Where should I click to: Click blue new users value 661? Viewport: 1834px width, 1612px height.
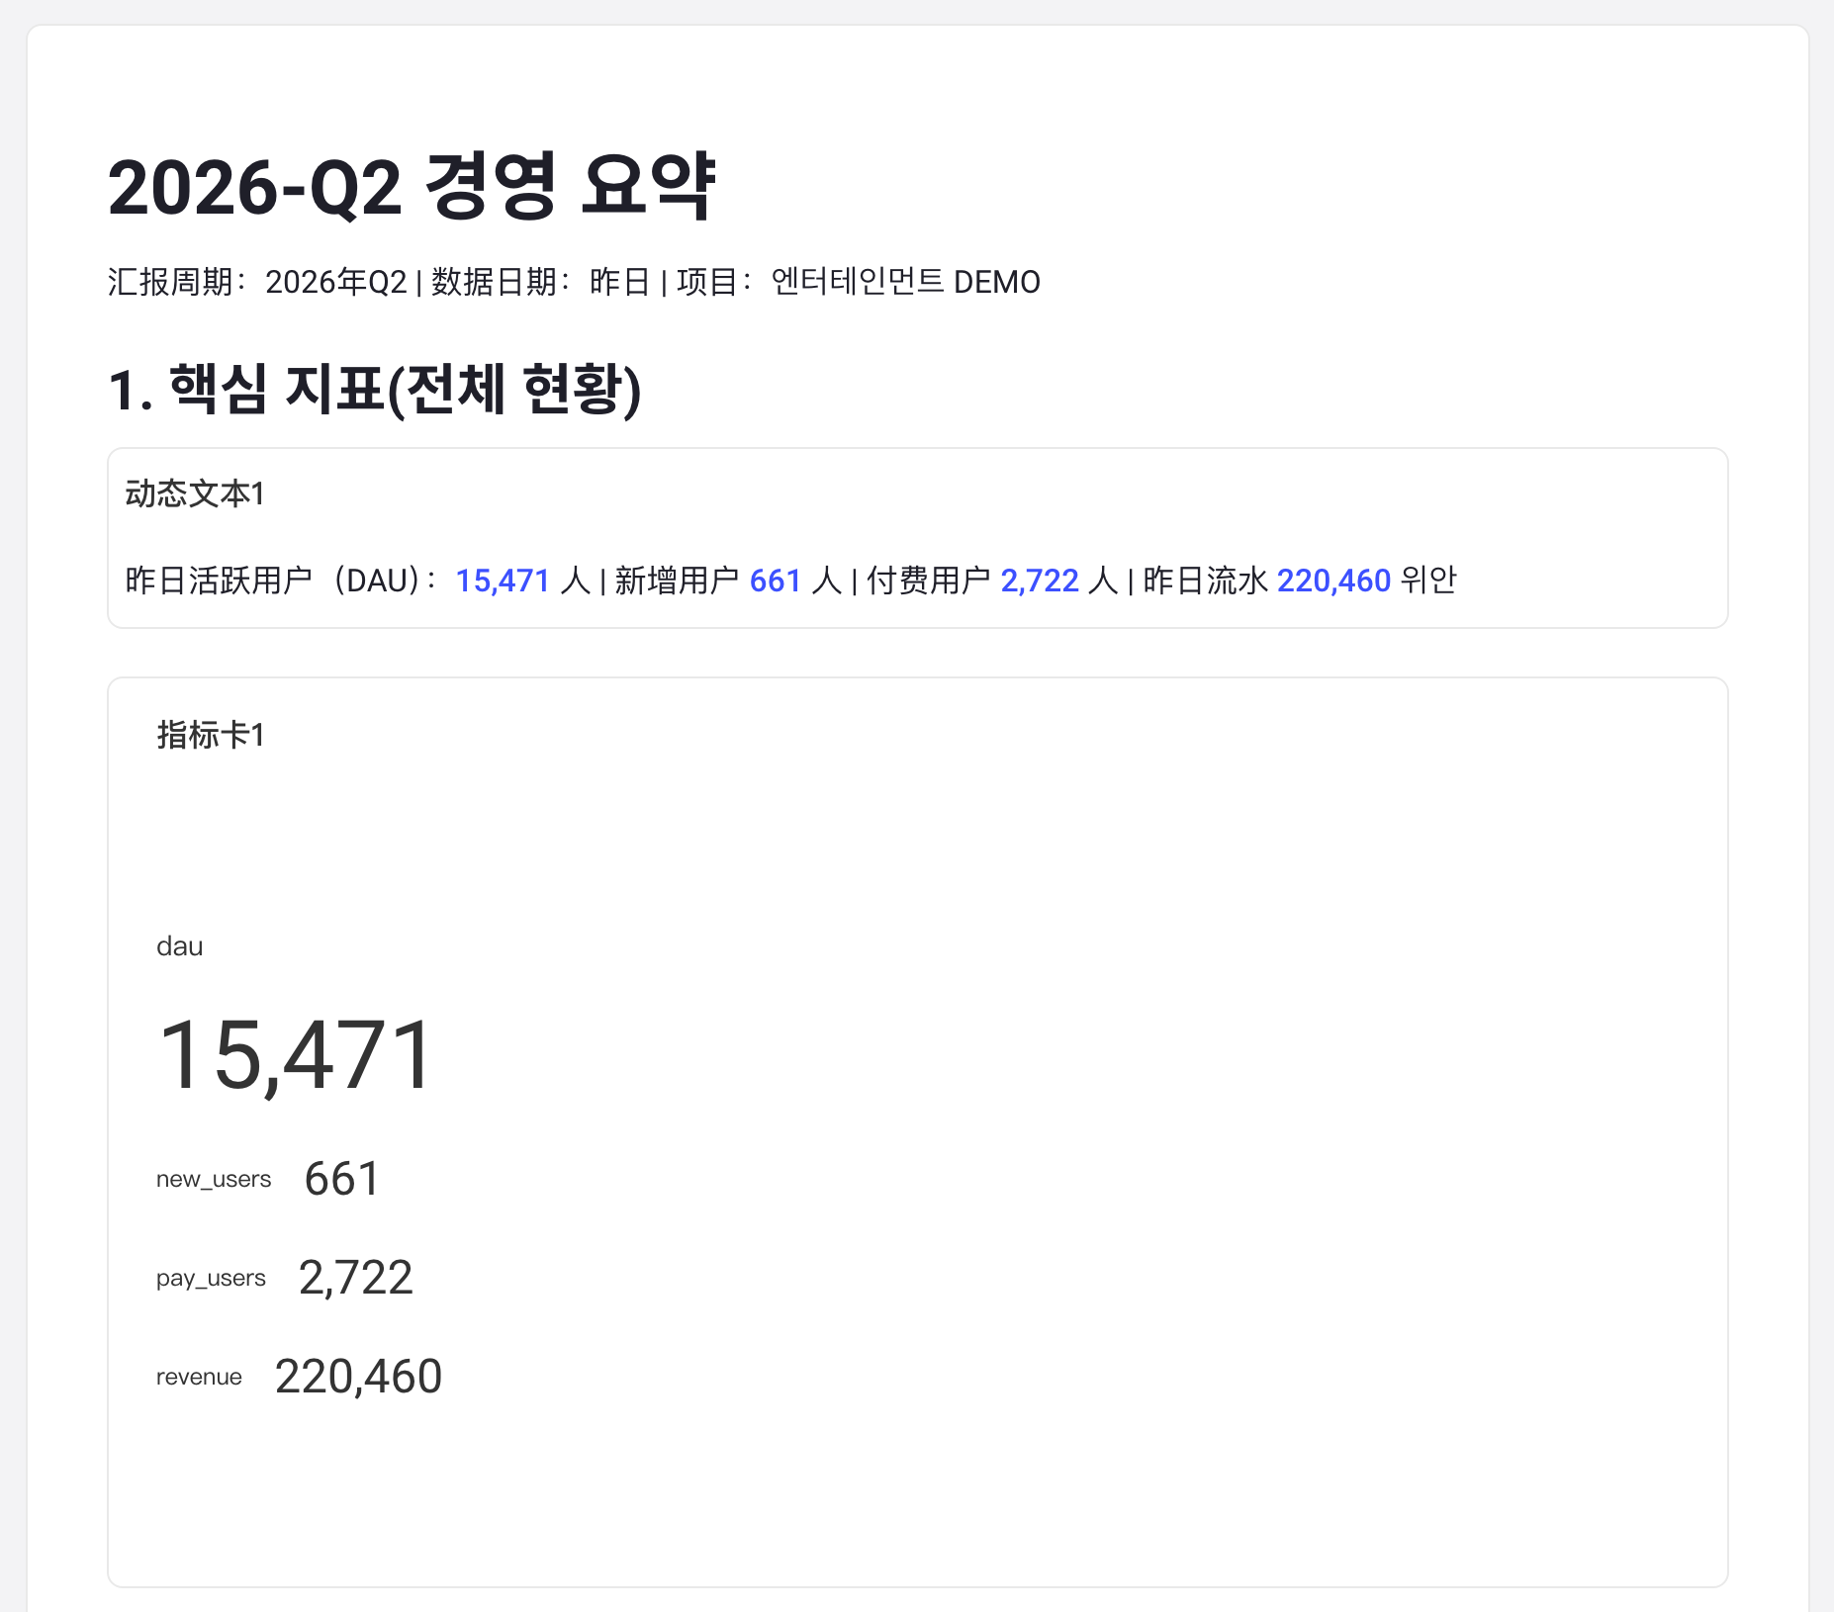tap(775, 581)
